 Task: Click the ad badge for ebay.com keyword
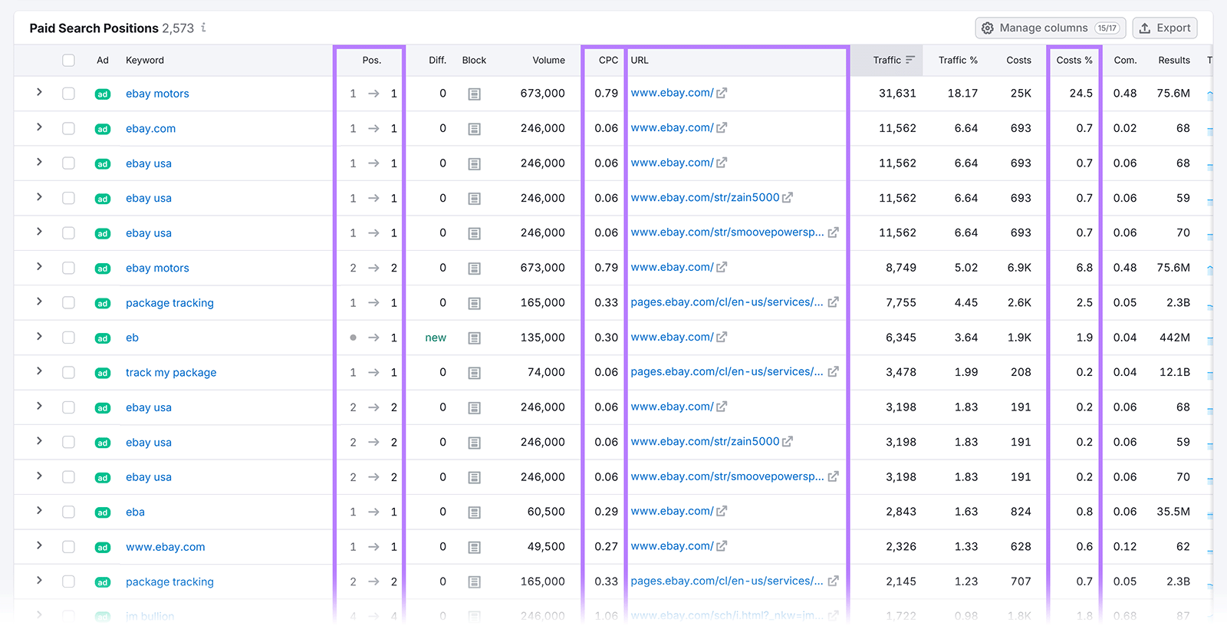coord(102,129)
